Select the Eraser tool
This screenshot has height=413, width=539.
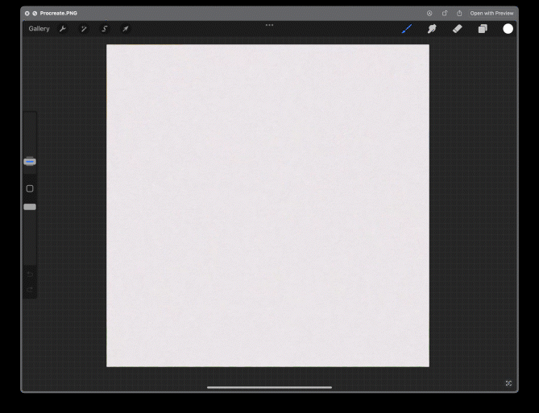tap(457, 29)
